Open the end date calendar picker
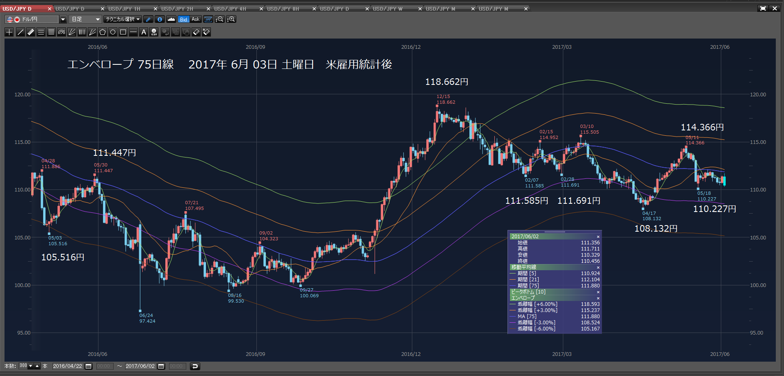This screenshot has width=784, height=376. click(161, 366)
